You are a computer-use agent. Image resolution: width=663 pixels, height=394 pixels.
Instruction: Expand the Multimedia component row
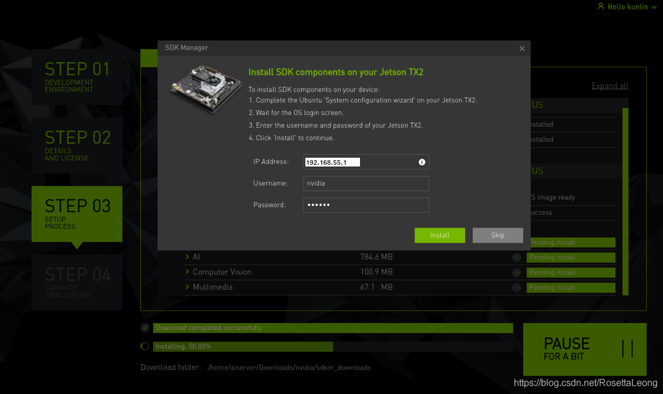(x=187, y=287)
